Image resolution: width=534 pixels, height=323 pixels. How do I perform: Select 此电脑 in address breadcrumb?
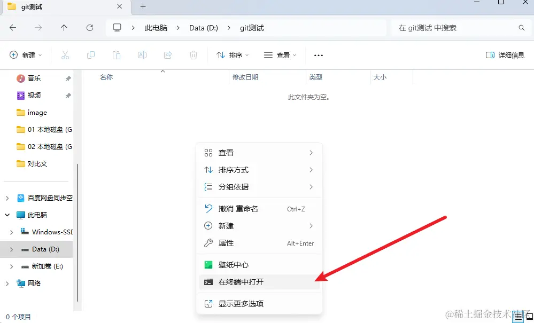click(x=156, y=28)
